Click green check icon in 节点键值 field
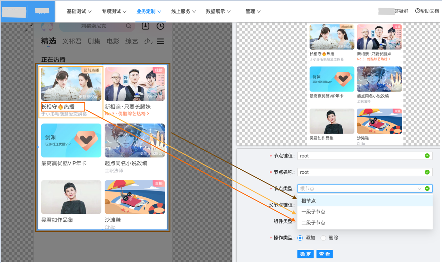This screenshot has width=442, height=263. pyautogui.click(x=427, y=156)
